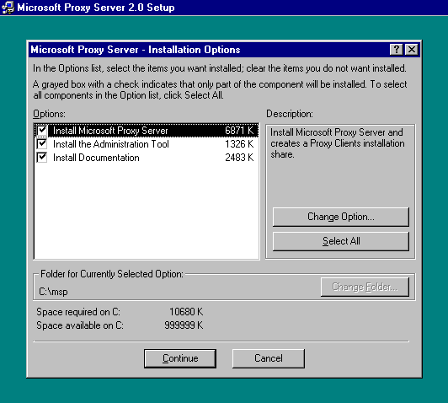The width and height of the screenshot is (448, 403).
Task: Click empty white area of Options list
Action: (x=147, y=212)
